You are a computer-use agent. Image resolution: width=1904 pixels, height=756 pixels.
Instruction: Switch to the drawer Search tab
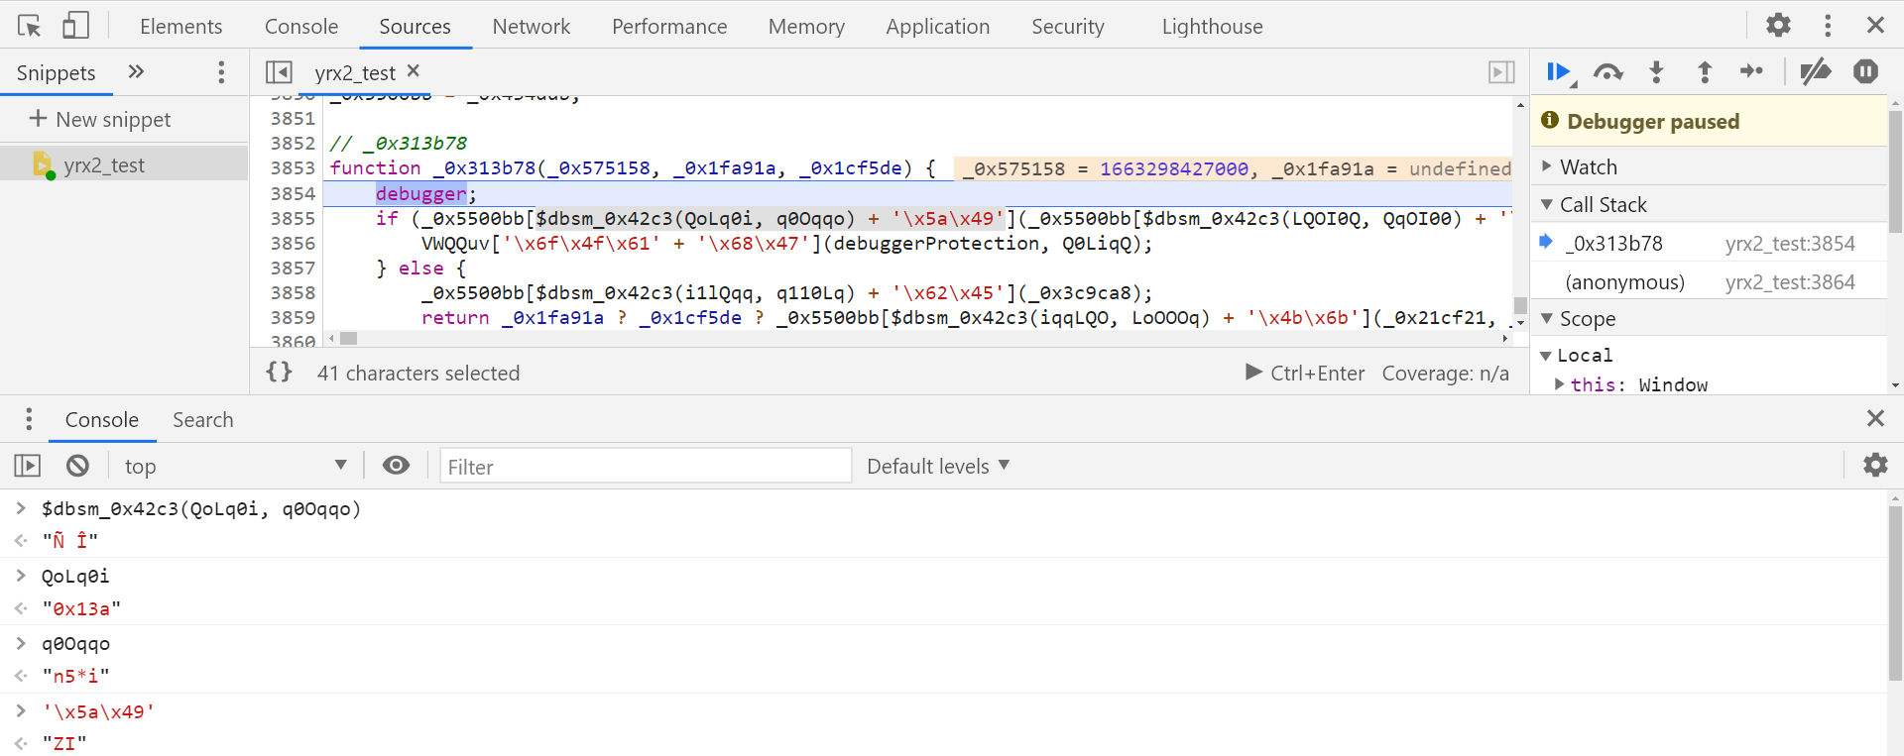coord(203,419)
